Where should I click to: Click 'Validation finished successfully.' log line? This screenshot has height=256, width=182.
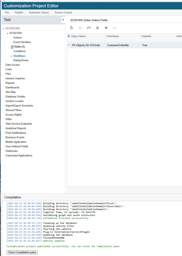pos(66,218)
